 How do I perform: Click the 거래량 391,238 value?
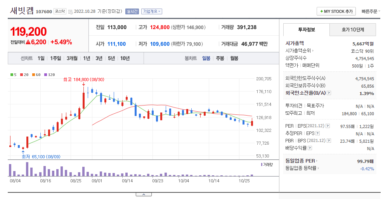pos(247,27)
